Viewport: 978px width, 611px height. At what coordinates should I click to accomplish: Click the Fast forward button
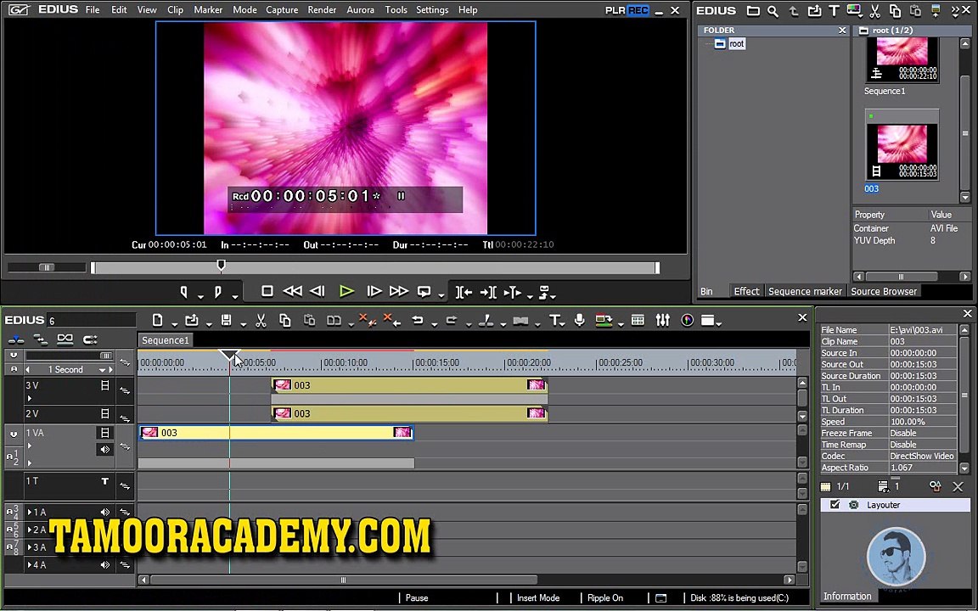pyautogui.click(x=398, y=291)
